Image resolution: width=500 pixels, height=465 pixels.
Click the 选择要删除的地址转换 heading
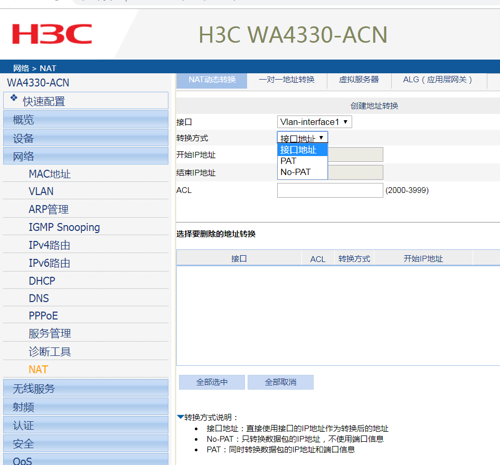click(216, 234)
